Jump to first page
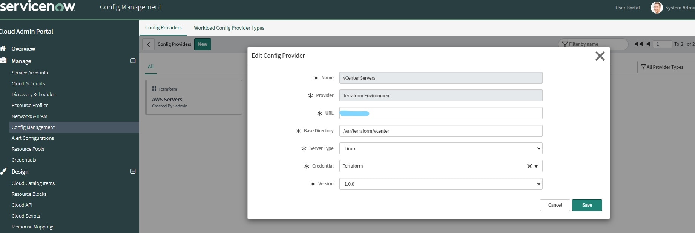 (x=638, y=44)
